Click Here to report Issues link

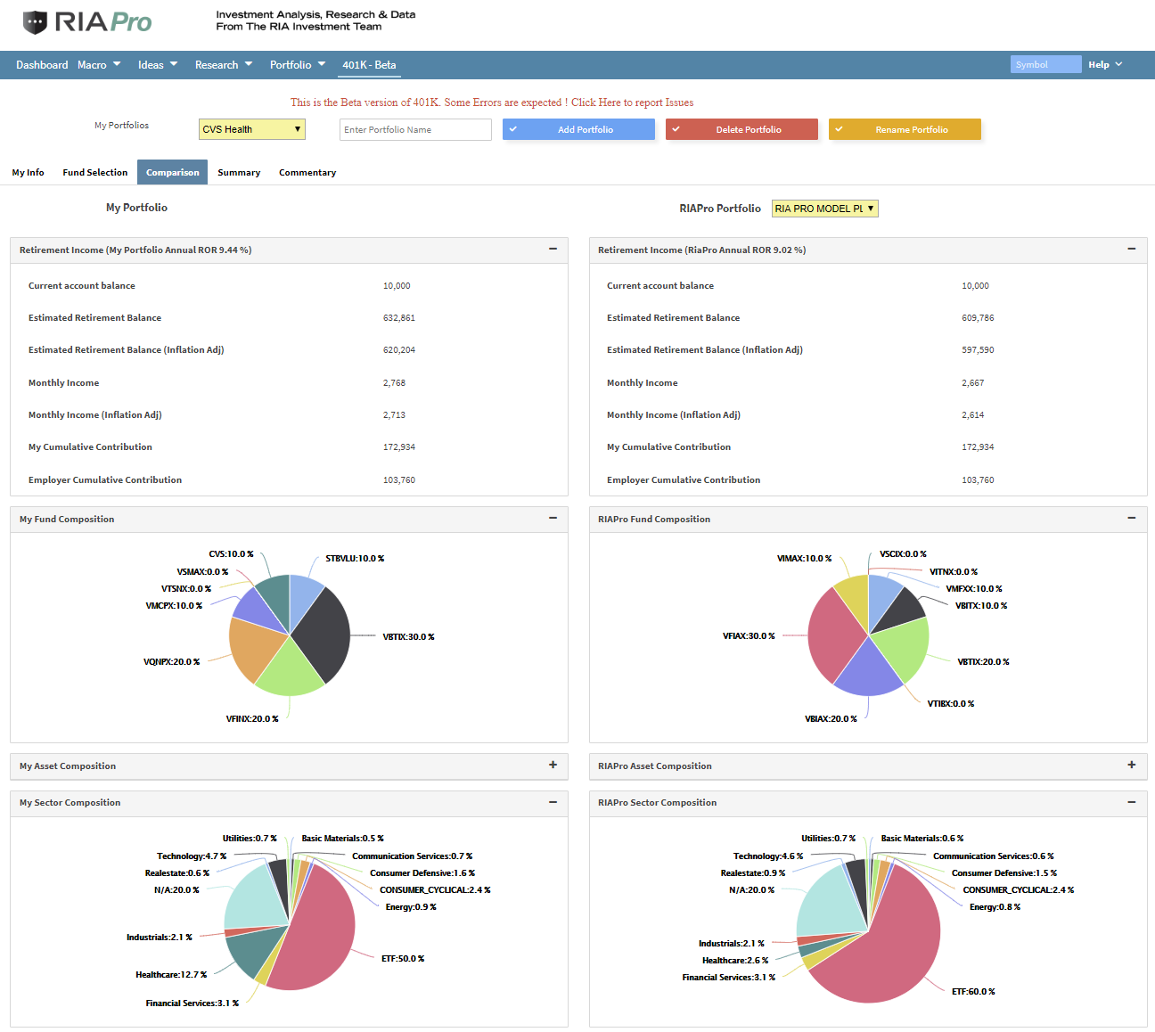point(632,102)
